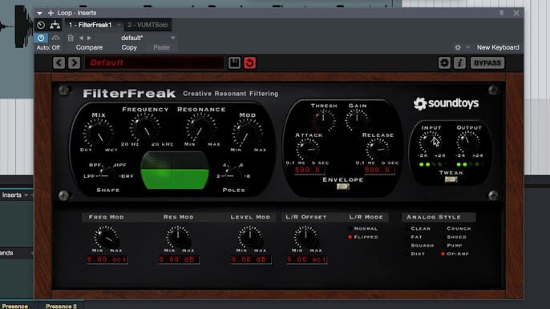
Task: Select Normal L/R Mode
Action: (x=362, y=228)
